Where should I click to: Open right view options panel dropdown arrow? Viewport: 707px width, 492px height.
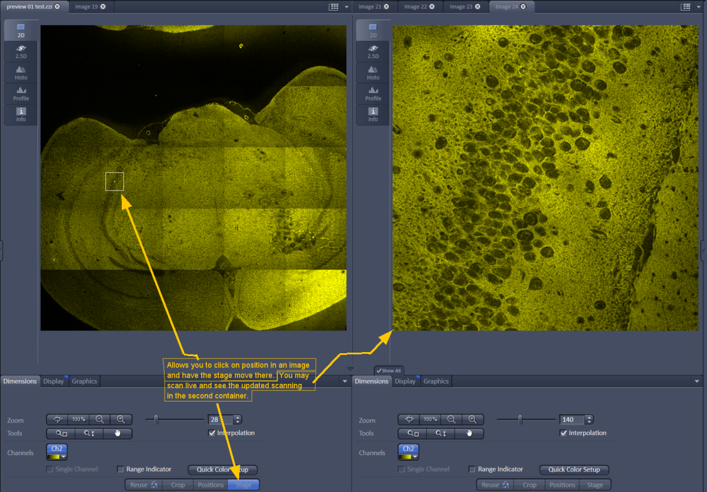coord(697,381)
